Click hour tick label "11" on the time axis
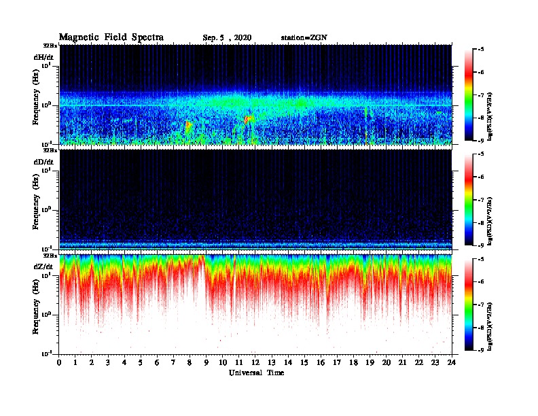Image resolution: width=538 pixels, height=416 pixels. click(239, 363)
